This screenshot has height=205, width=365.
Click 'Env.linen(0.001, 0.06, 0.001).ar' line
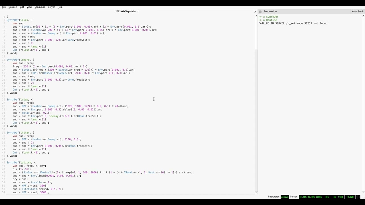coord(47,176)
